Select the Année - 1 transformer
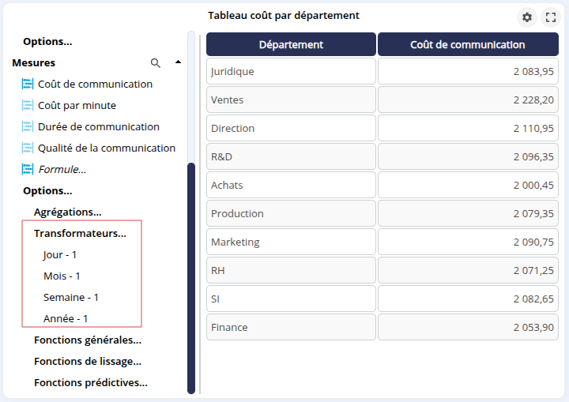The width and height of the screenshot is (569, 402). coord(66,318)
